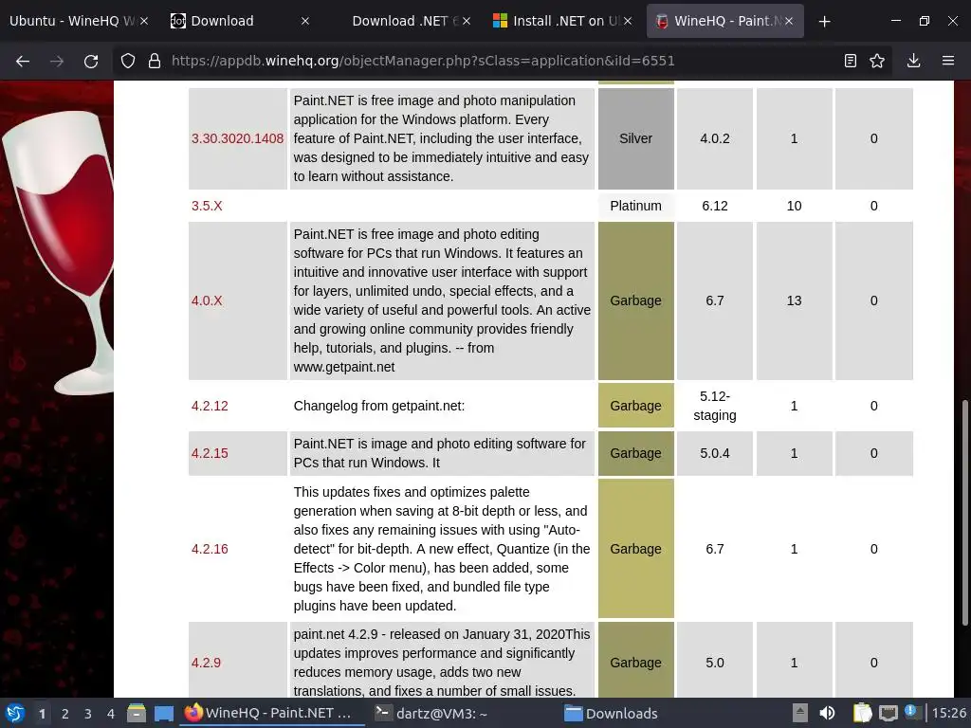Open version 4.2.9 link
The height and width of the screenshot is (728, 971).
(x=206, y=663)
